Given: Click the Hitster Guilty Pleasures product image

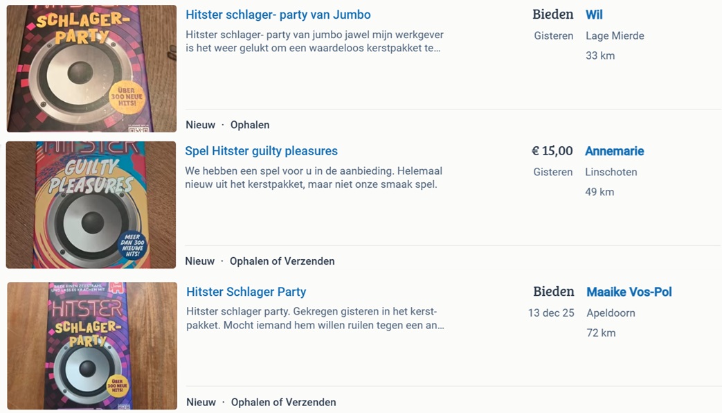Looking at the screenshot, I should coord(91,204).
